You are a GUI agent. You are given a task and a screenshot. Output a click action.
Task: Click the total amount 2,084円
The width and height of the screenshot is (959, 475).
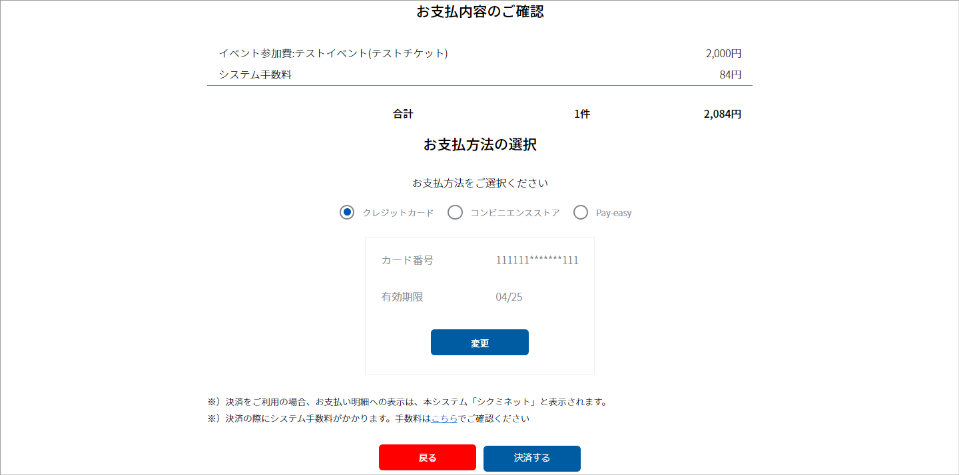[x=722, y=114]
